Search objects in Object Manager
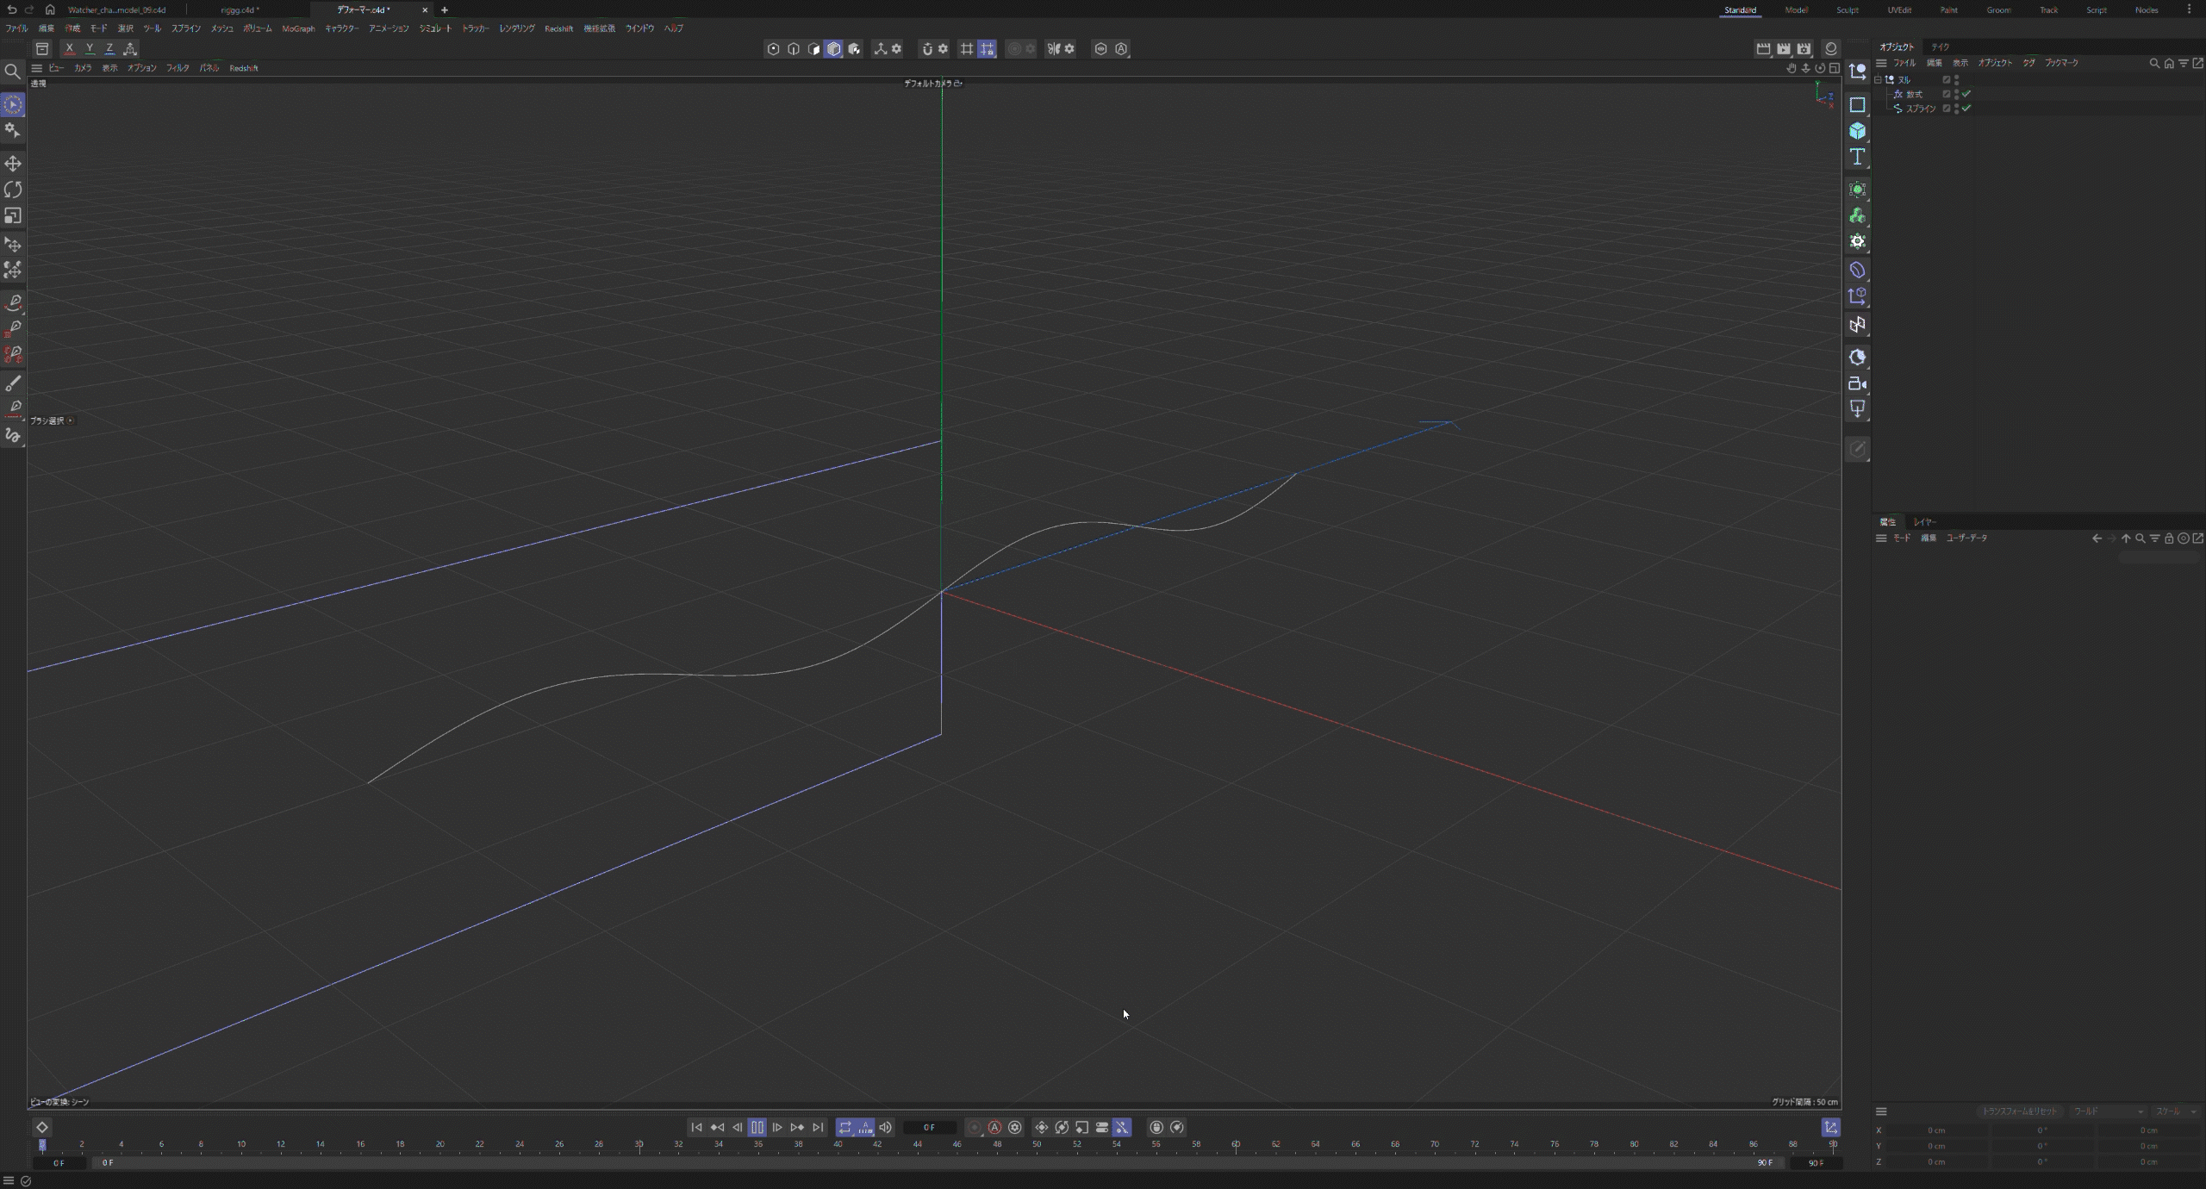Image resolution: width=2206 pixels, height=1189 pixels. pyautogui.click(x=2154, y=63)
